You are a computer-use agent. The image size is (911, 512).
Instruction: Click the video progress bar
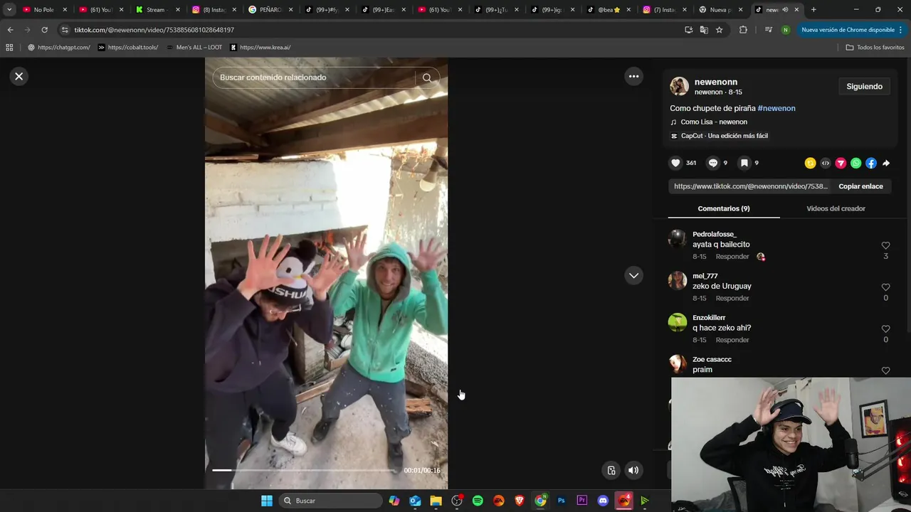coord(305,470)
